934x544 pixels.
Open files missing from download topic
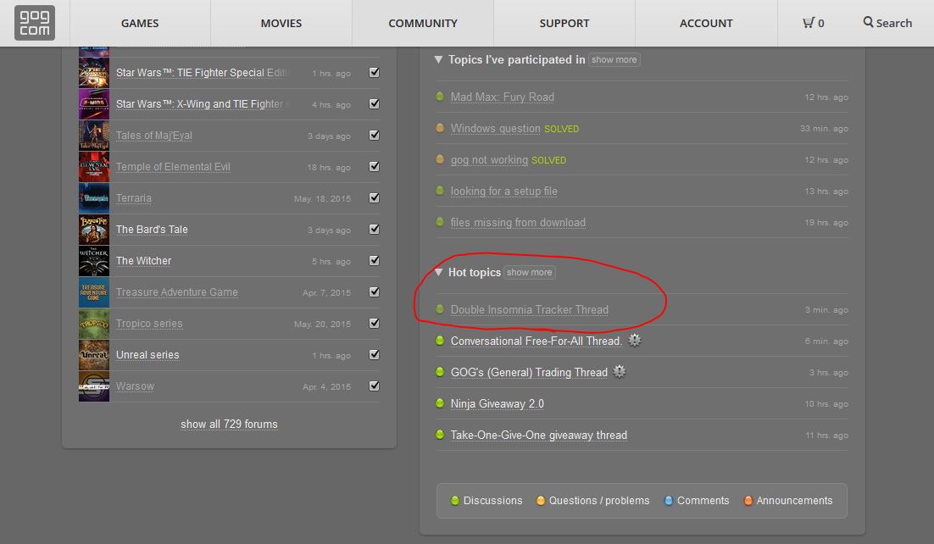click(x=518, y=223)
